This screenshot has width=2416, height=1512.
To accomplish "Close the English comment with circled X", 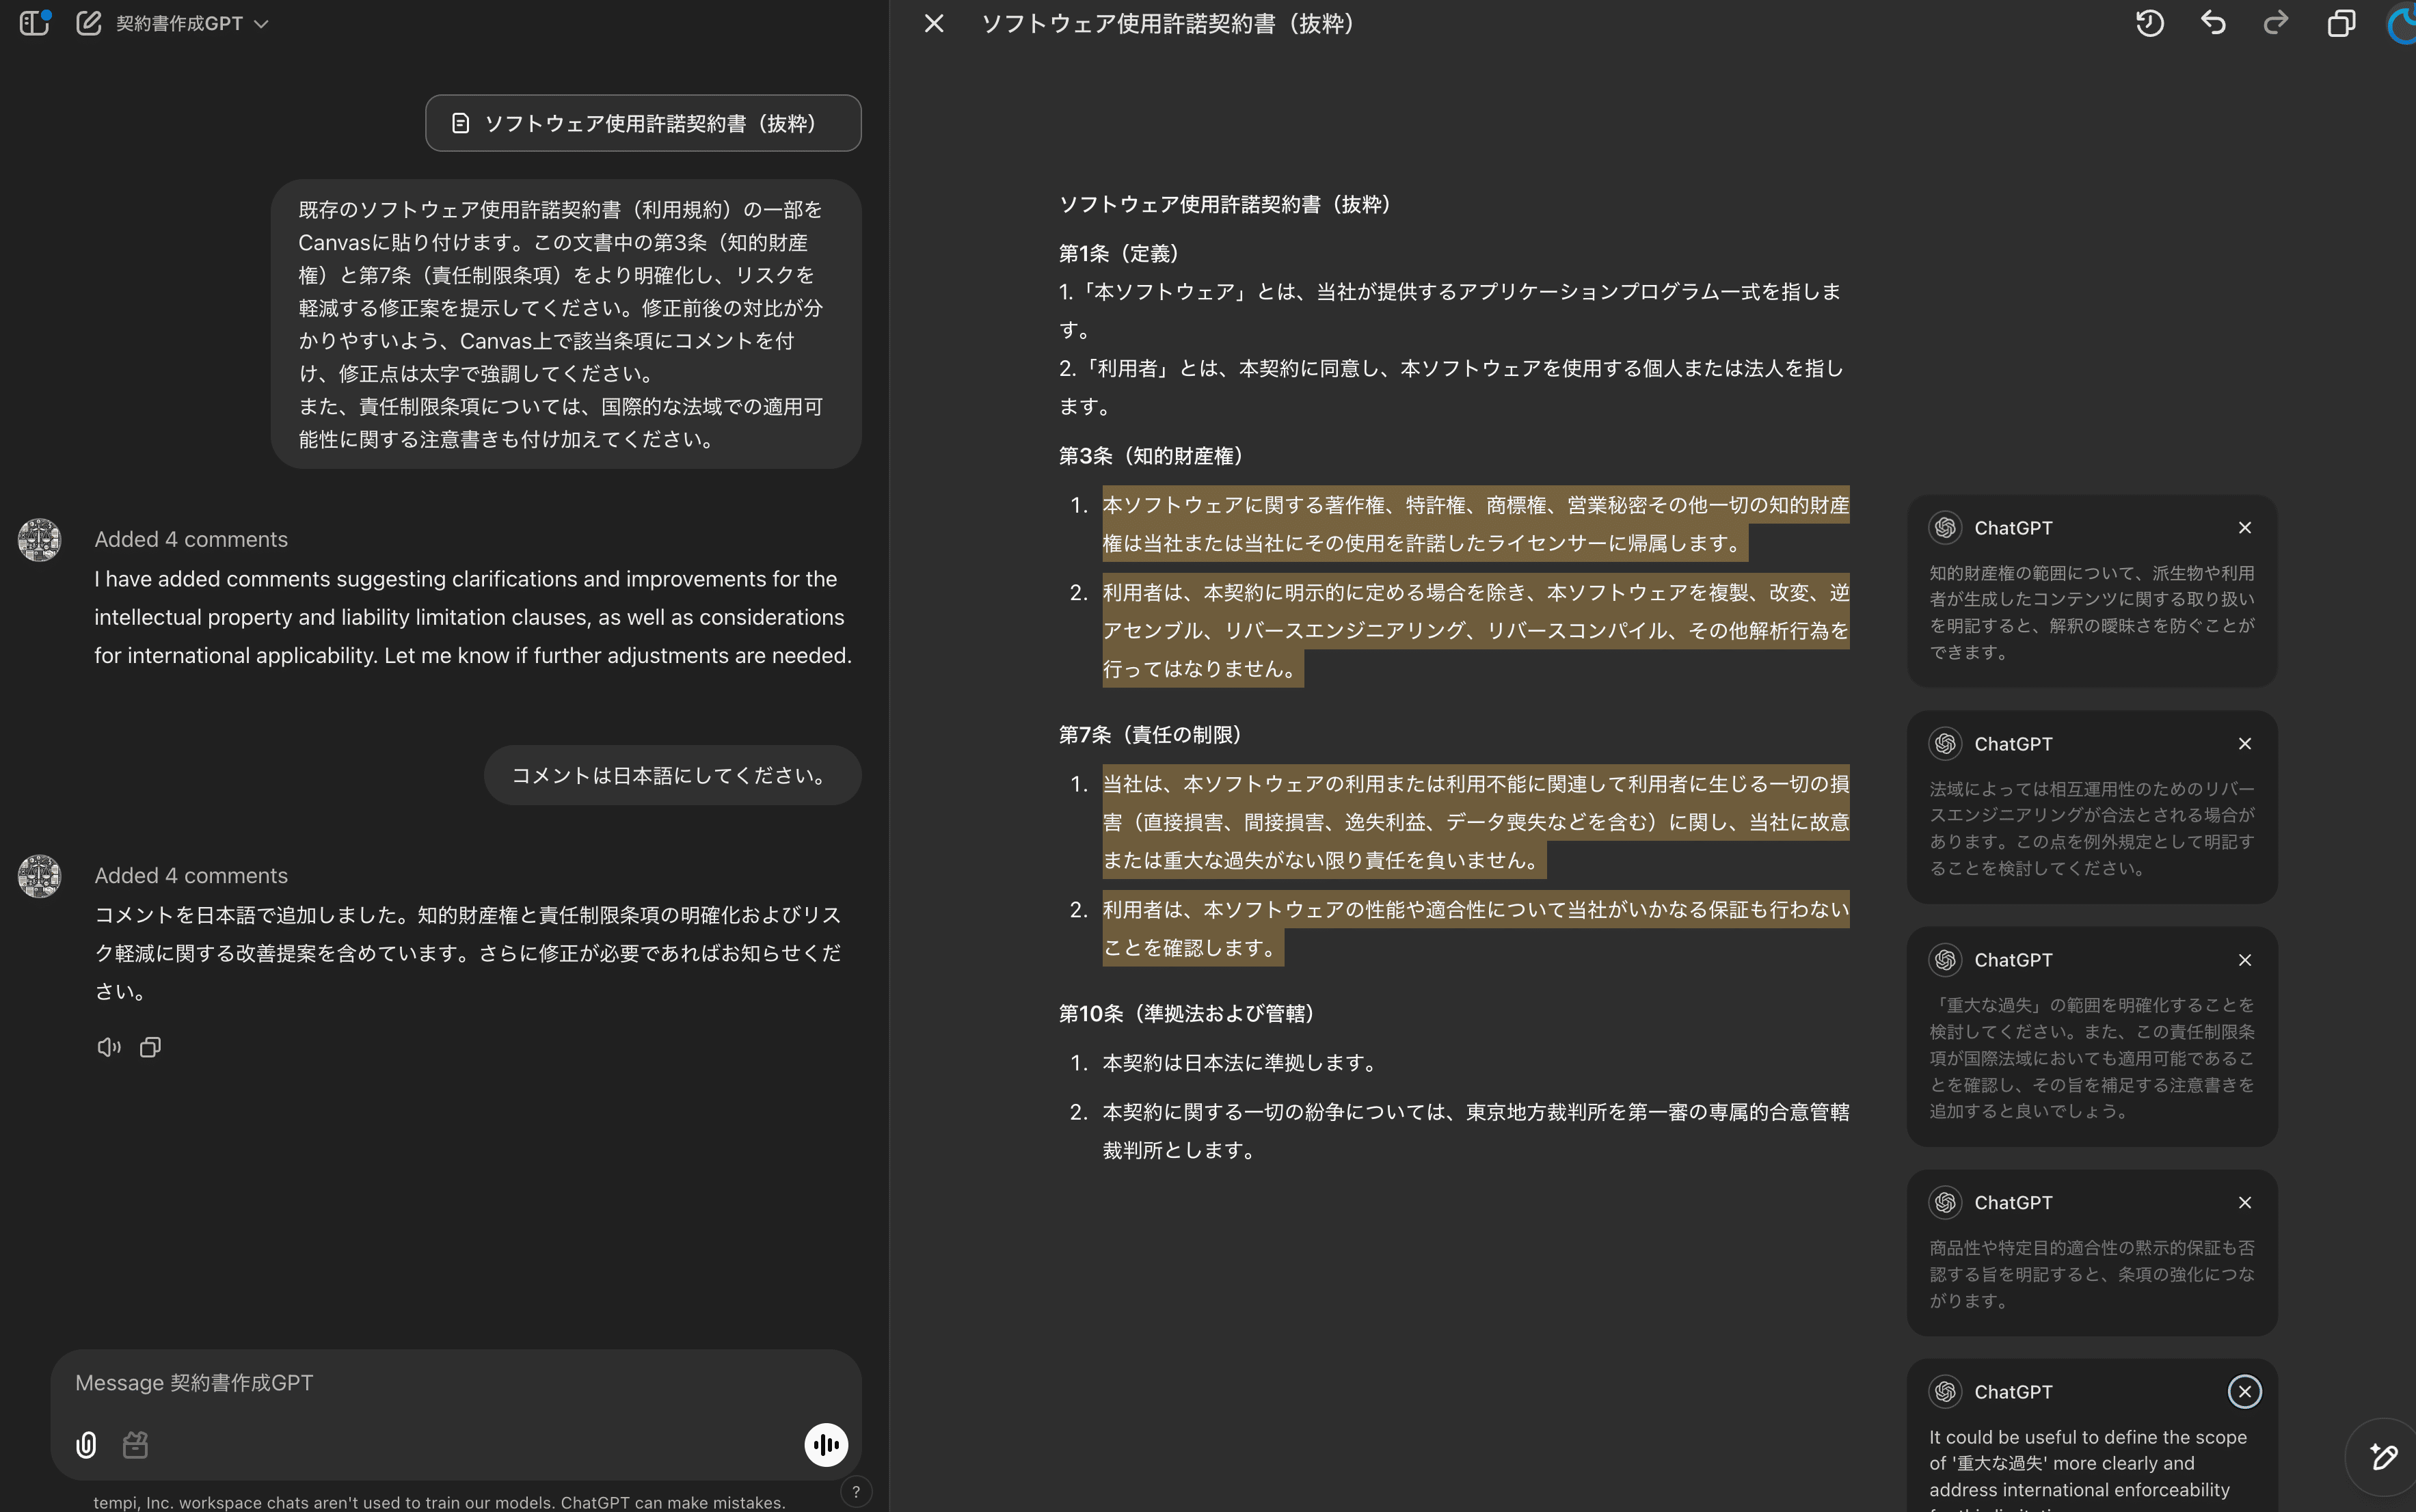I will (2244, 1392).
